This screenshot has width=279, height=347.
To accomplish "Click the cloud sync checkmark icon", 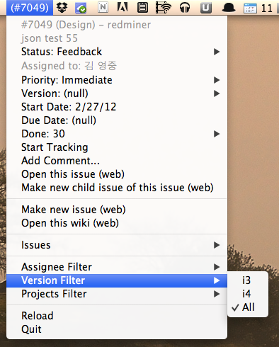I will [x=81, y=8].
